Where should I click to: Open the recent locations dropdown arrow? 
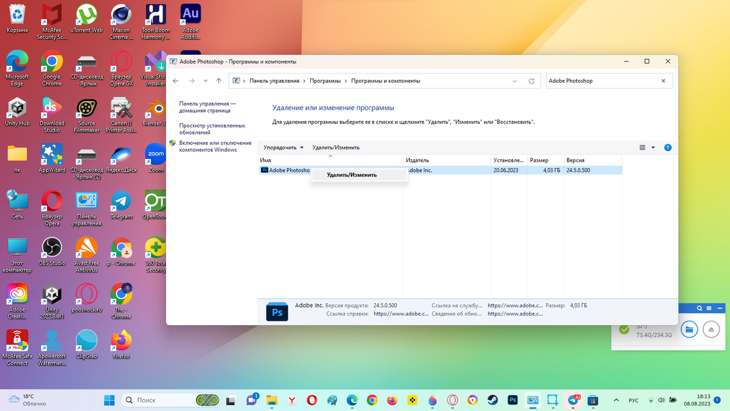(205, 81)
